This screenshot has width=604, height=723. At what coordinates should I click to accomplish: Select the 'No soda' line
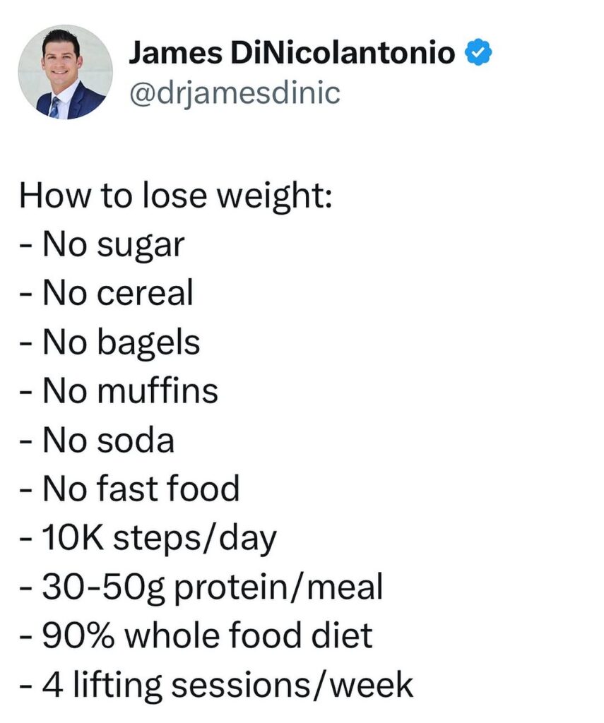(97, 441)
